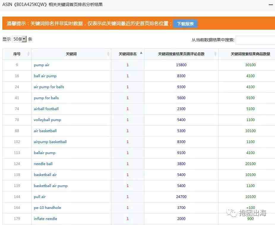Select serial number 164 cell

pyautogui.click(x=17, y=208)
